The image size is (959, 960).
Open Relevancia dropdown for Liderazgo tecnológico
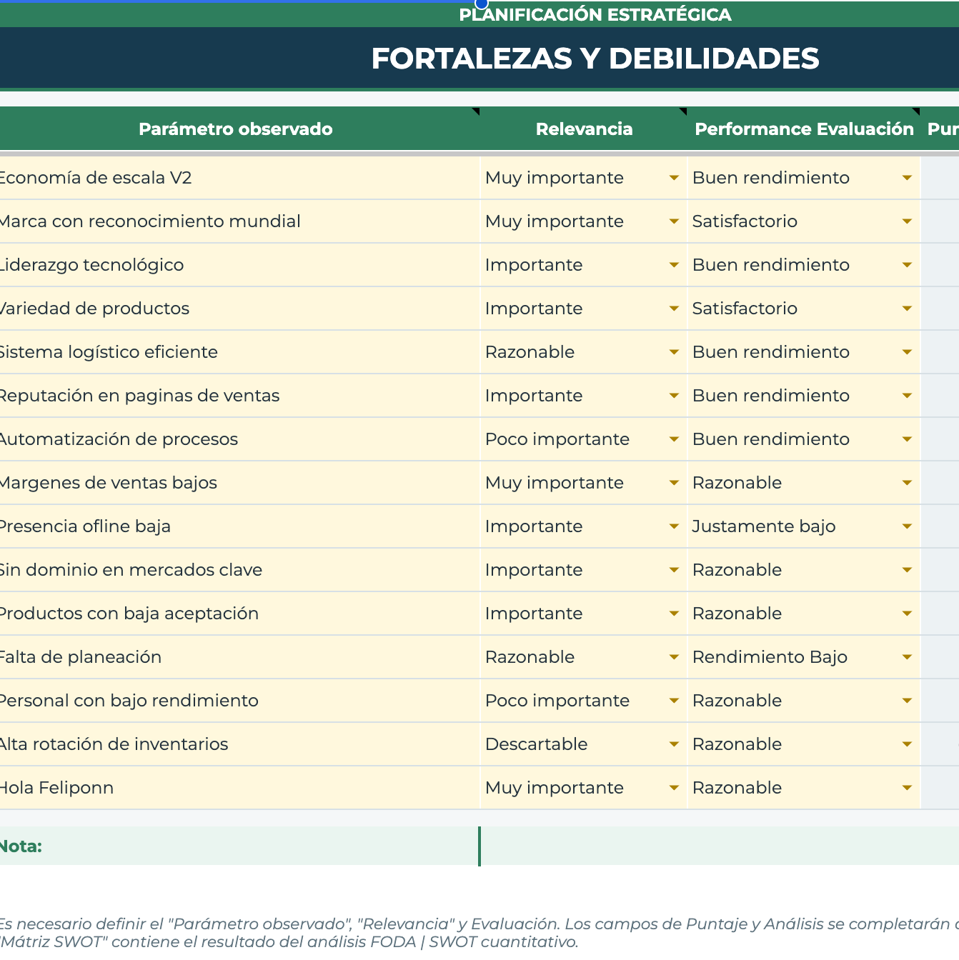click(674, 265)
